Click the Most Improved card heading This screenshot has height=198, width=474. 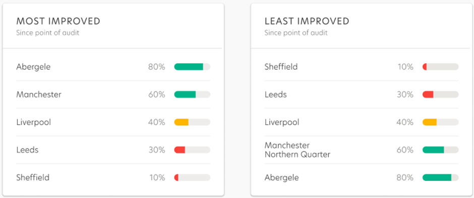[58, 21]
